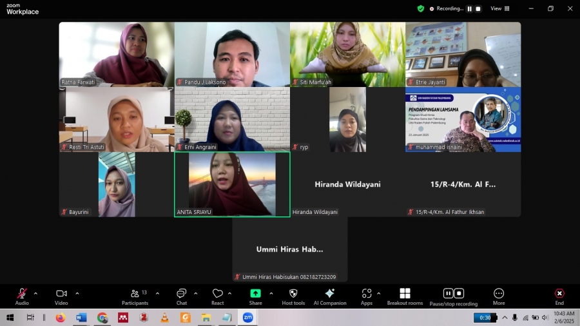Select the 15/R-4/Km. Al F... tile
The width and height of the screenshot is (580, 326).
coord(463,184)
